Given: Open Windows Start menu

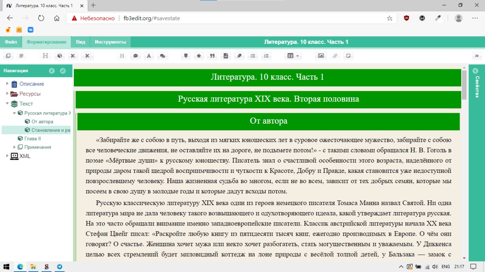Looking at the screenshot, I should [6, 266].
